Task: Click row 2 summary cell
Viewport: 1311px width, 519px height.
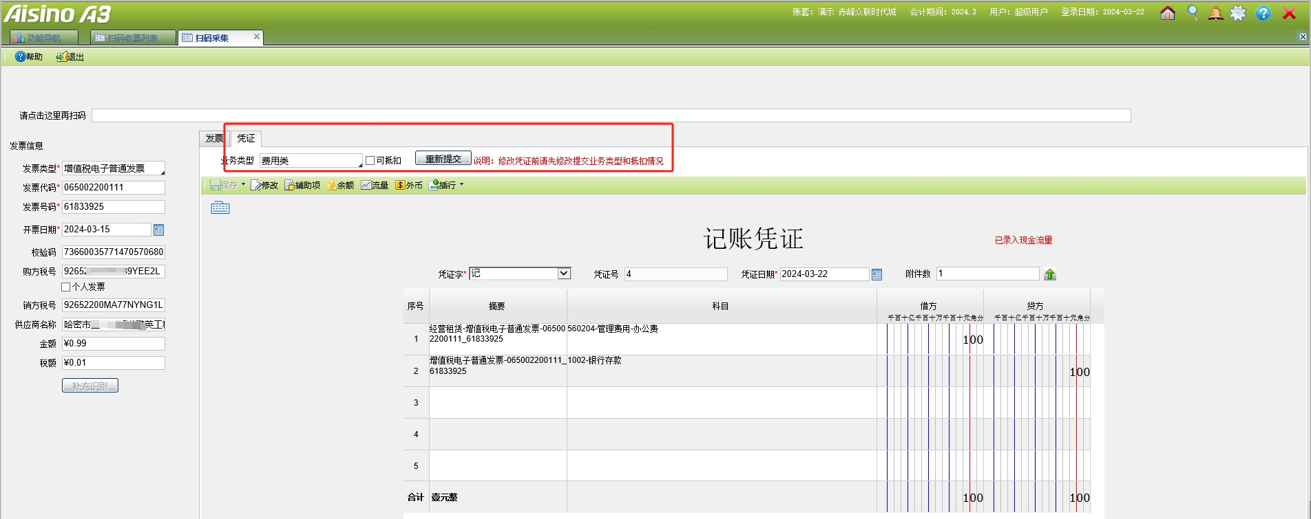Action: 498,371
